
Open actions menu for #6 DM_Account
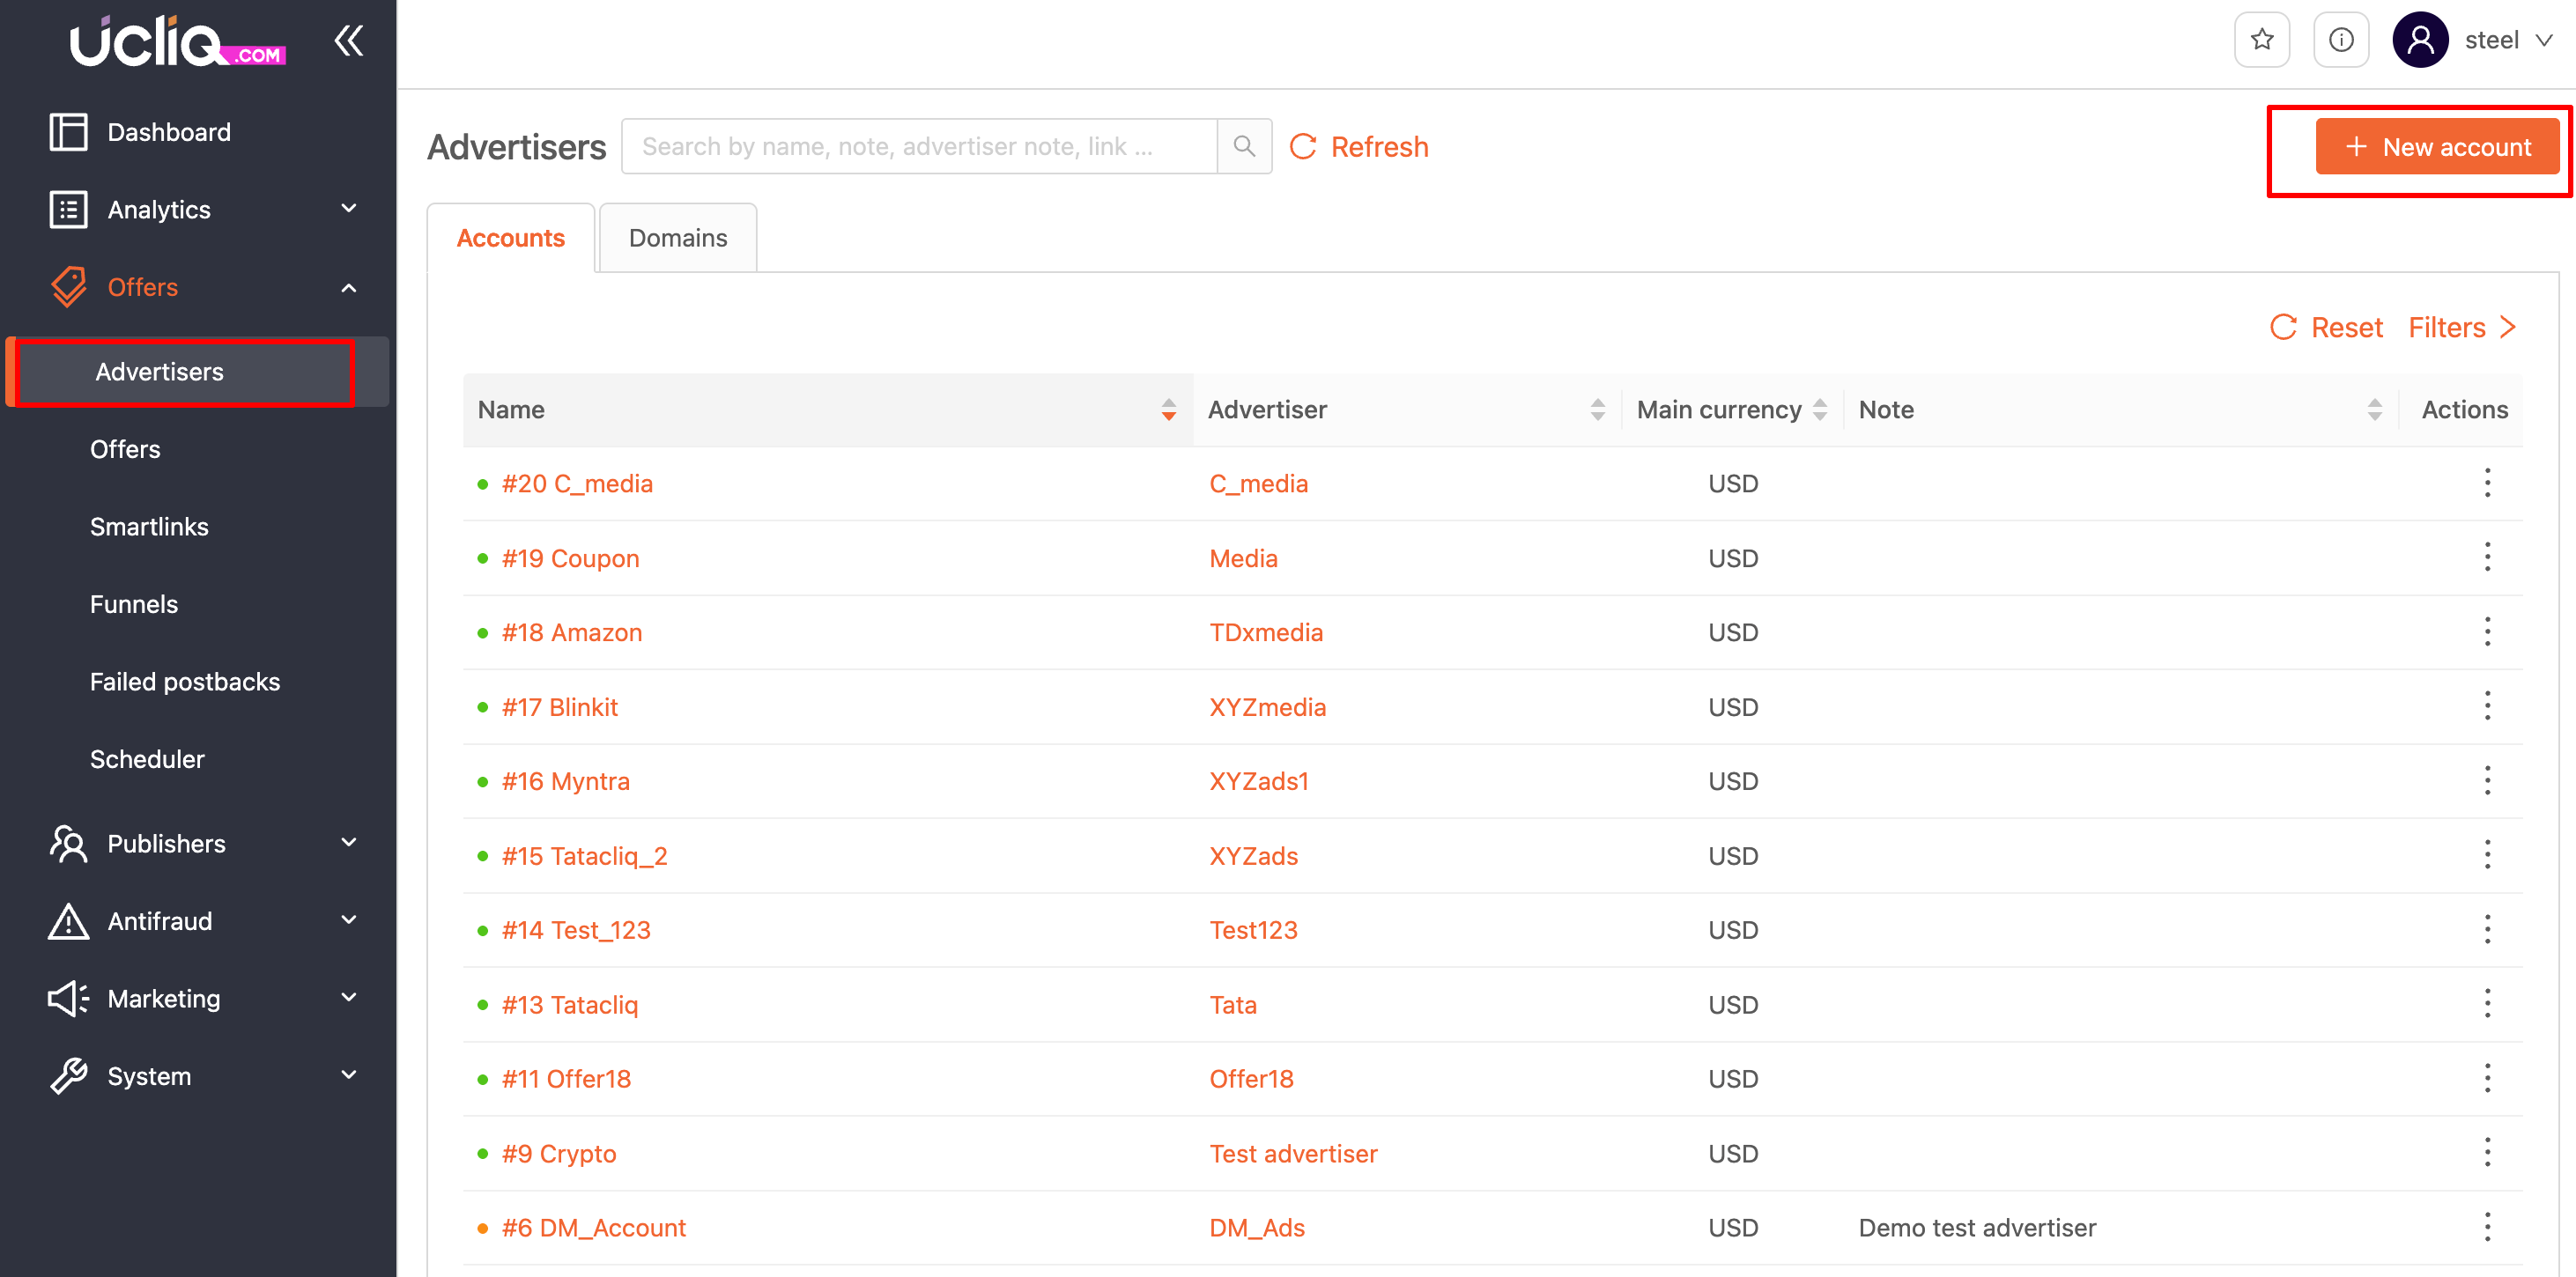(x=2486, y=1227)
